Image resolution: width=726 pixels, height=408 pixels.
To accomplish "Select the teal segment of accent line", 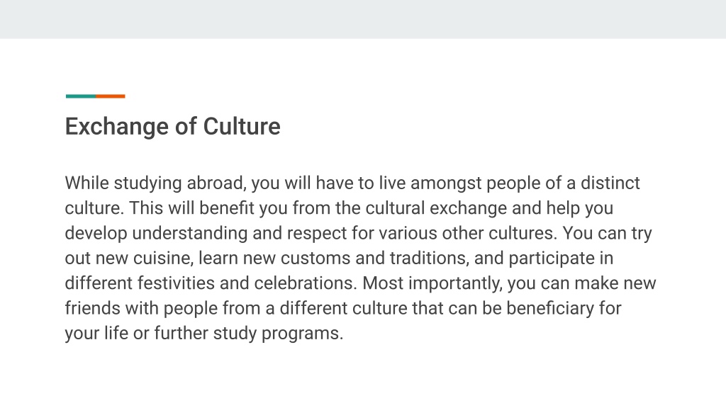I will 81,96.
